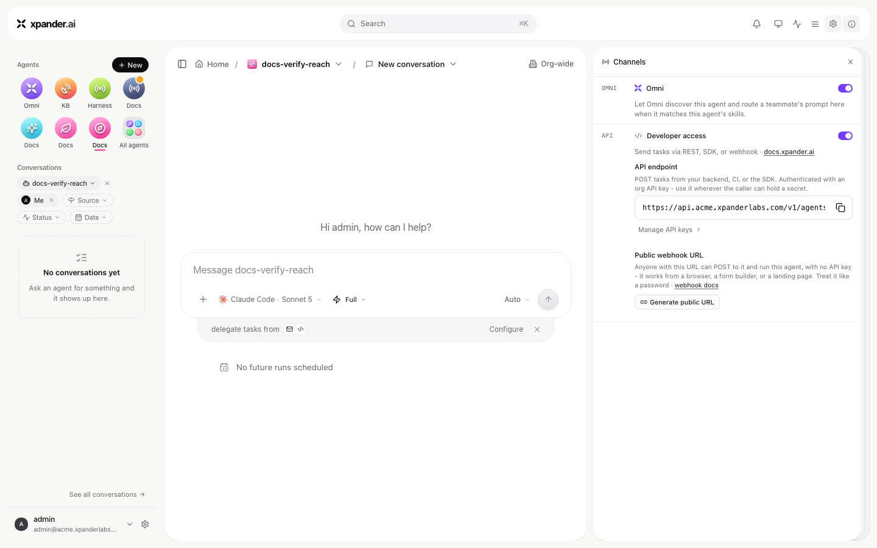Click the send arrow button
This screenshot has width=877, height=548.
(x=548, y=300)
